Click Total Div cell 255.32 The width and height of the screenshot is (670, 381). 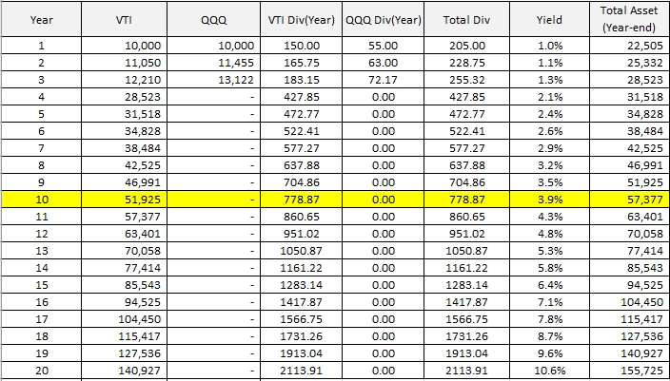coord(466,80)
